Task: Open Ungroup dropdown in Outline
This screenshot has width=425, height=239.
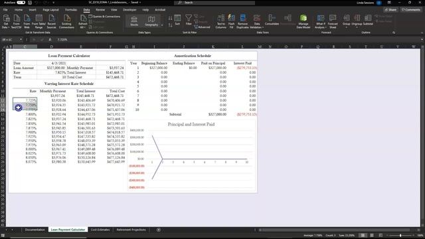Action: (357, 21)
